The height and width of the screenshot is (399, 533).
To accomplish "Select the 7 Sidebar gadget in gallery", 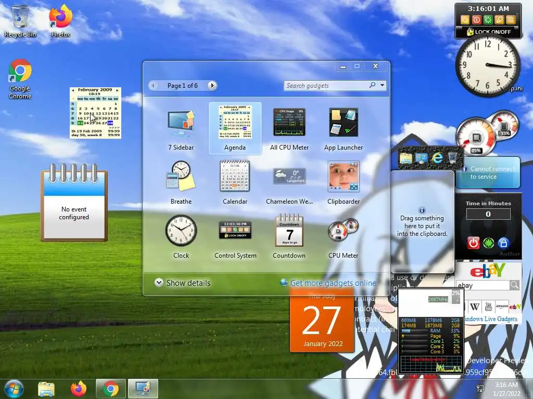I will (x=181, y=129).
